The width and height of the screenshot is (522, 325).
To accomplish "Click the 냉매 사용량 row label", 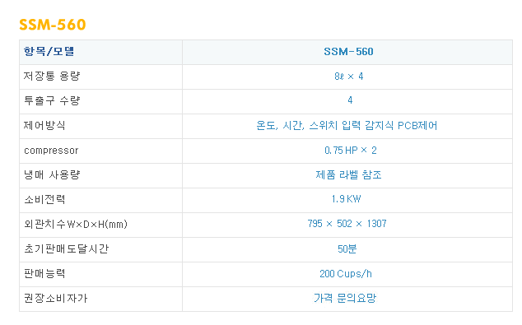I will (52, 174).
